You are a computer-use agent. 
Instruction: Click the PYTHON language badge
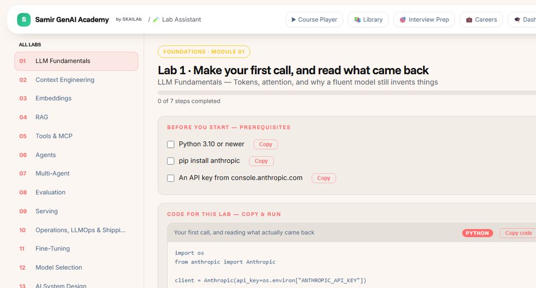[x=477, y=233]
